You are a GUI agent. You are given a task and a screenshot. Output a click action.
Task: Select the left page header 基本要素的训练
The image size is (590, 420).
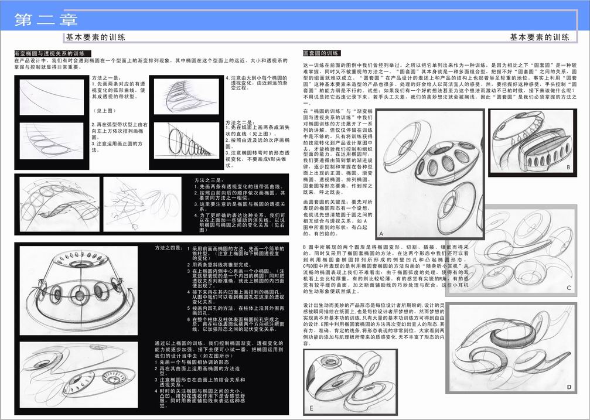coord(95,37)
